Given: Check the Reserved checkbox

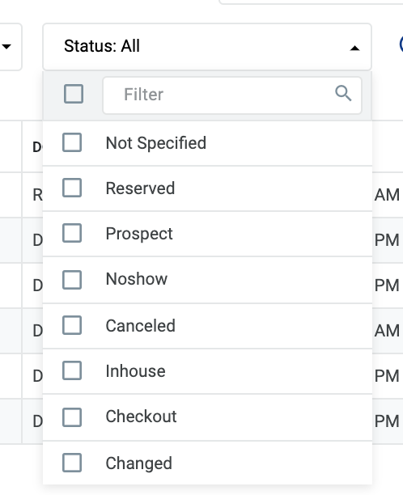Looking at the screenshot, I should pyautogui.click(x=72, y=188).
